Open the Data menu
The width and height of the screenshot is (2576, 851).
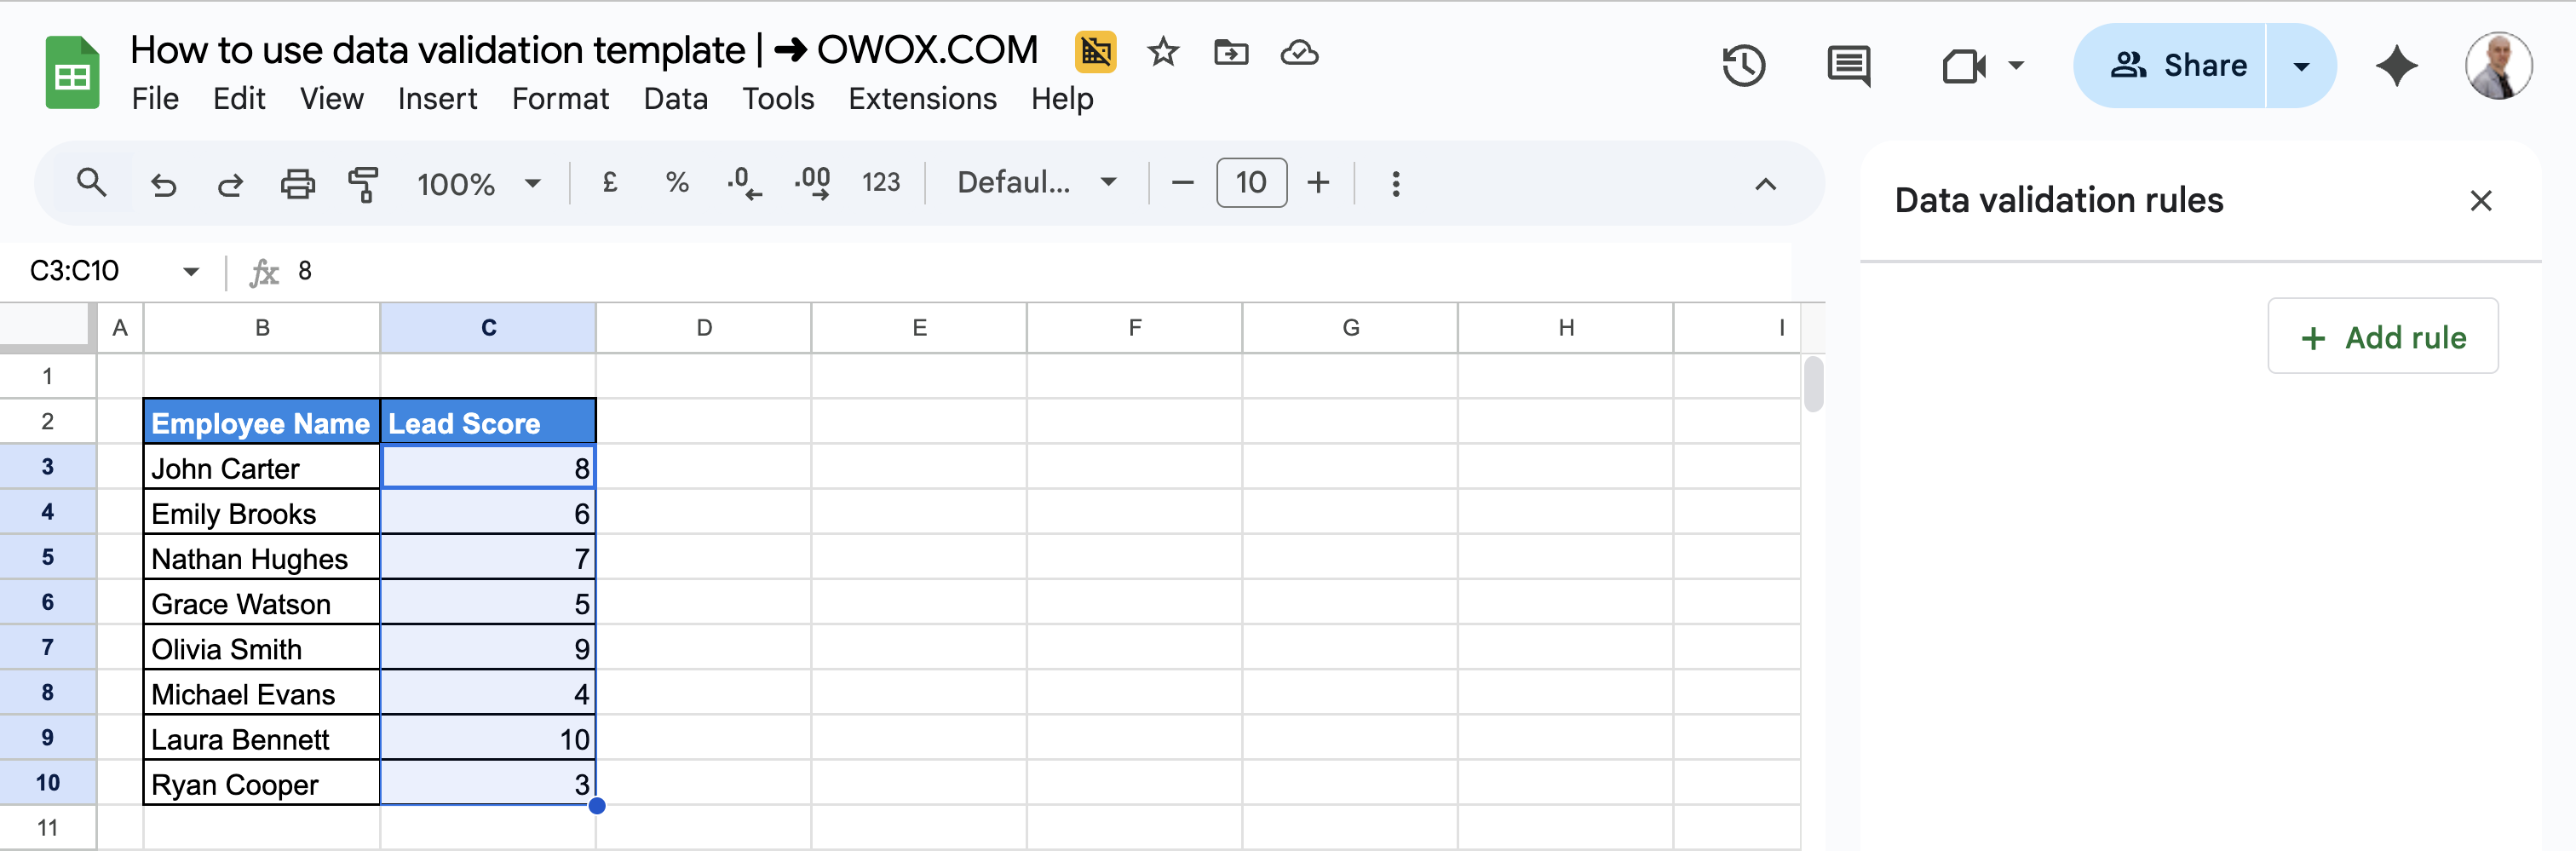coord(675,99)
